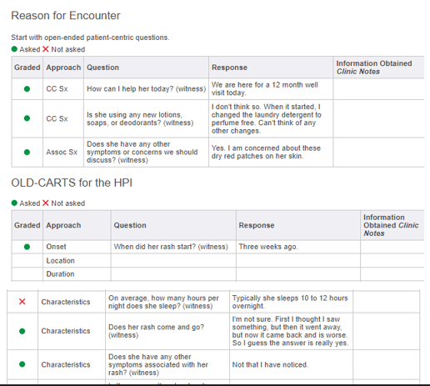Image resolution: width=430 pixels, height=386 pixels.
Task: Click the 'Not that I have noticed.' response
Action: pyautogui.click(x=270, y=364)
